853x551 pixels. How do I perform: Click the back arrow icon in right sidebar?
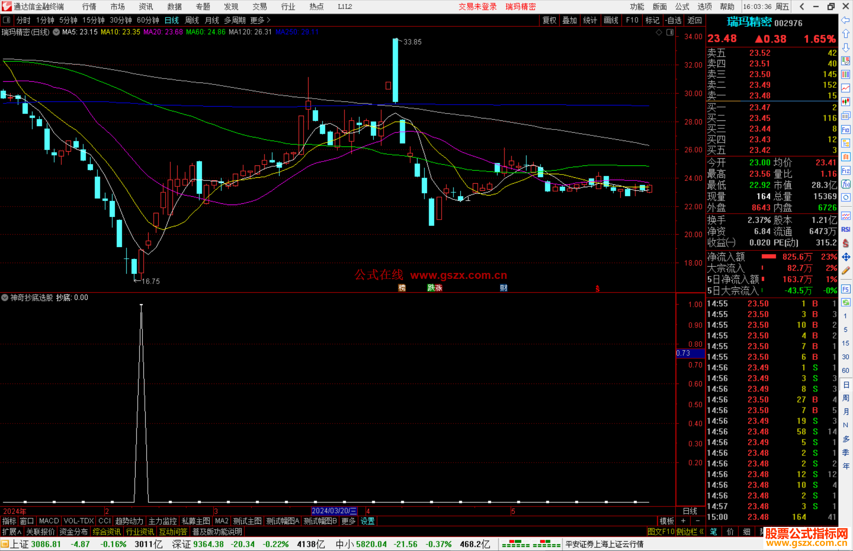click(845, 20)
